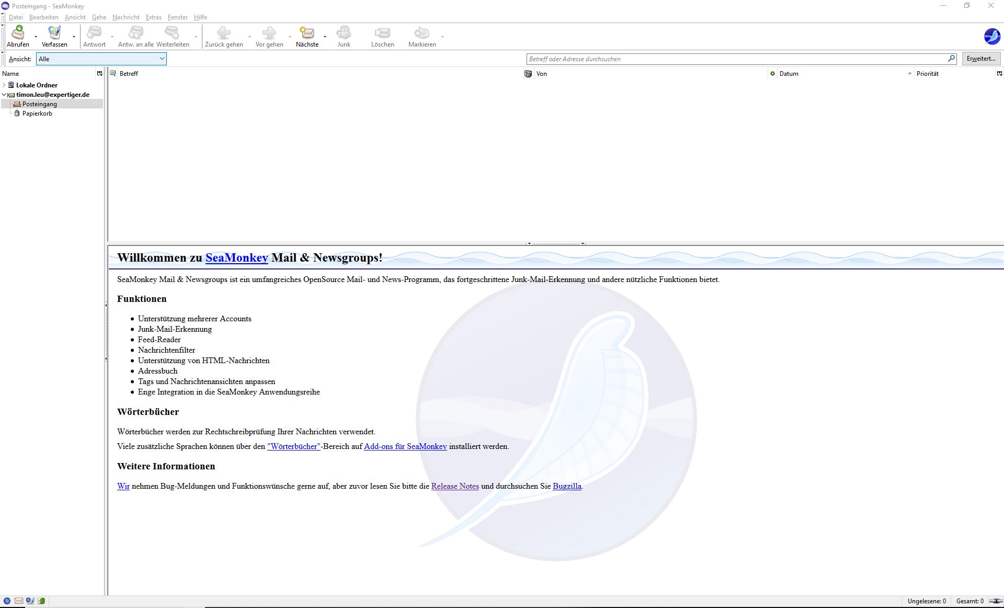The height and width of the screenshot is (608, 1004).
Task: Click the Erweitert... search button
Action: click(x=981, y=59)
